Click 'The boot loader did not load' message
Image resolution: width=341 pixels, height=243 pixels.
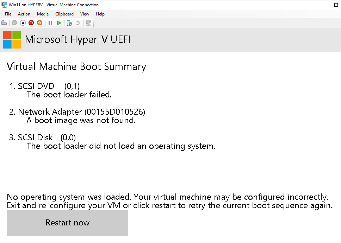coord(121,146)
